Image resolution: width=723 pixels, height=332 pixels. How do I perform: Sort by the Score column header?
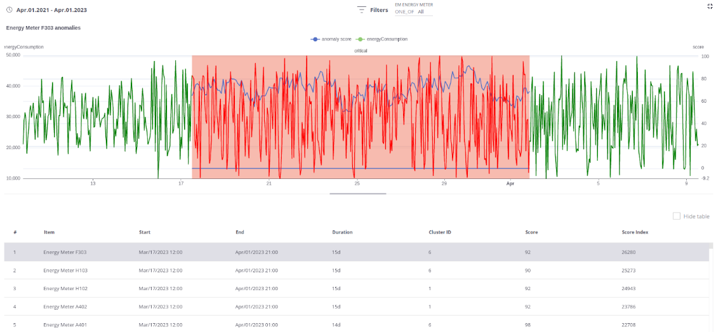pyautogui.click(x=531, y=232)
